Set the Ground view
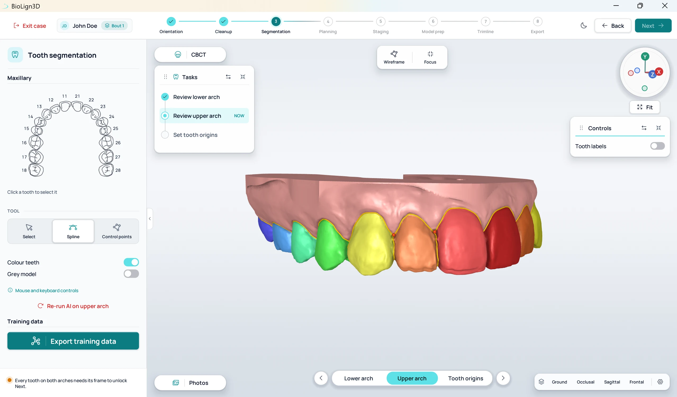The height and width of the screenshot is (397, 677). (559, 382)
